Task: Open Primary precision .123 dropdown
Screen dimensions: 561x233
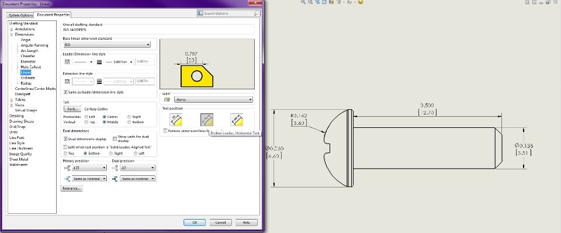Action: click(x=89, y=168)
